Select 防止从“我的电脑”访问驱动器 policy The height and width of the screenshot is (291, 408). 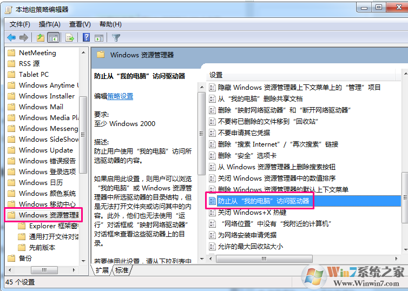pyautogui.click(x=264, y=201)
